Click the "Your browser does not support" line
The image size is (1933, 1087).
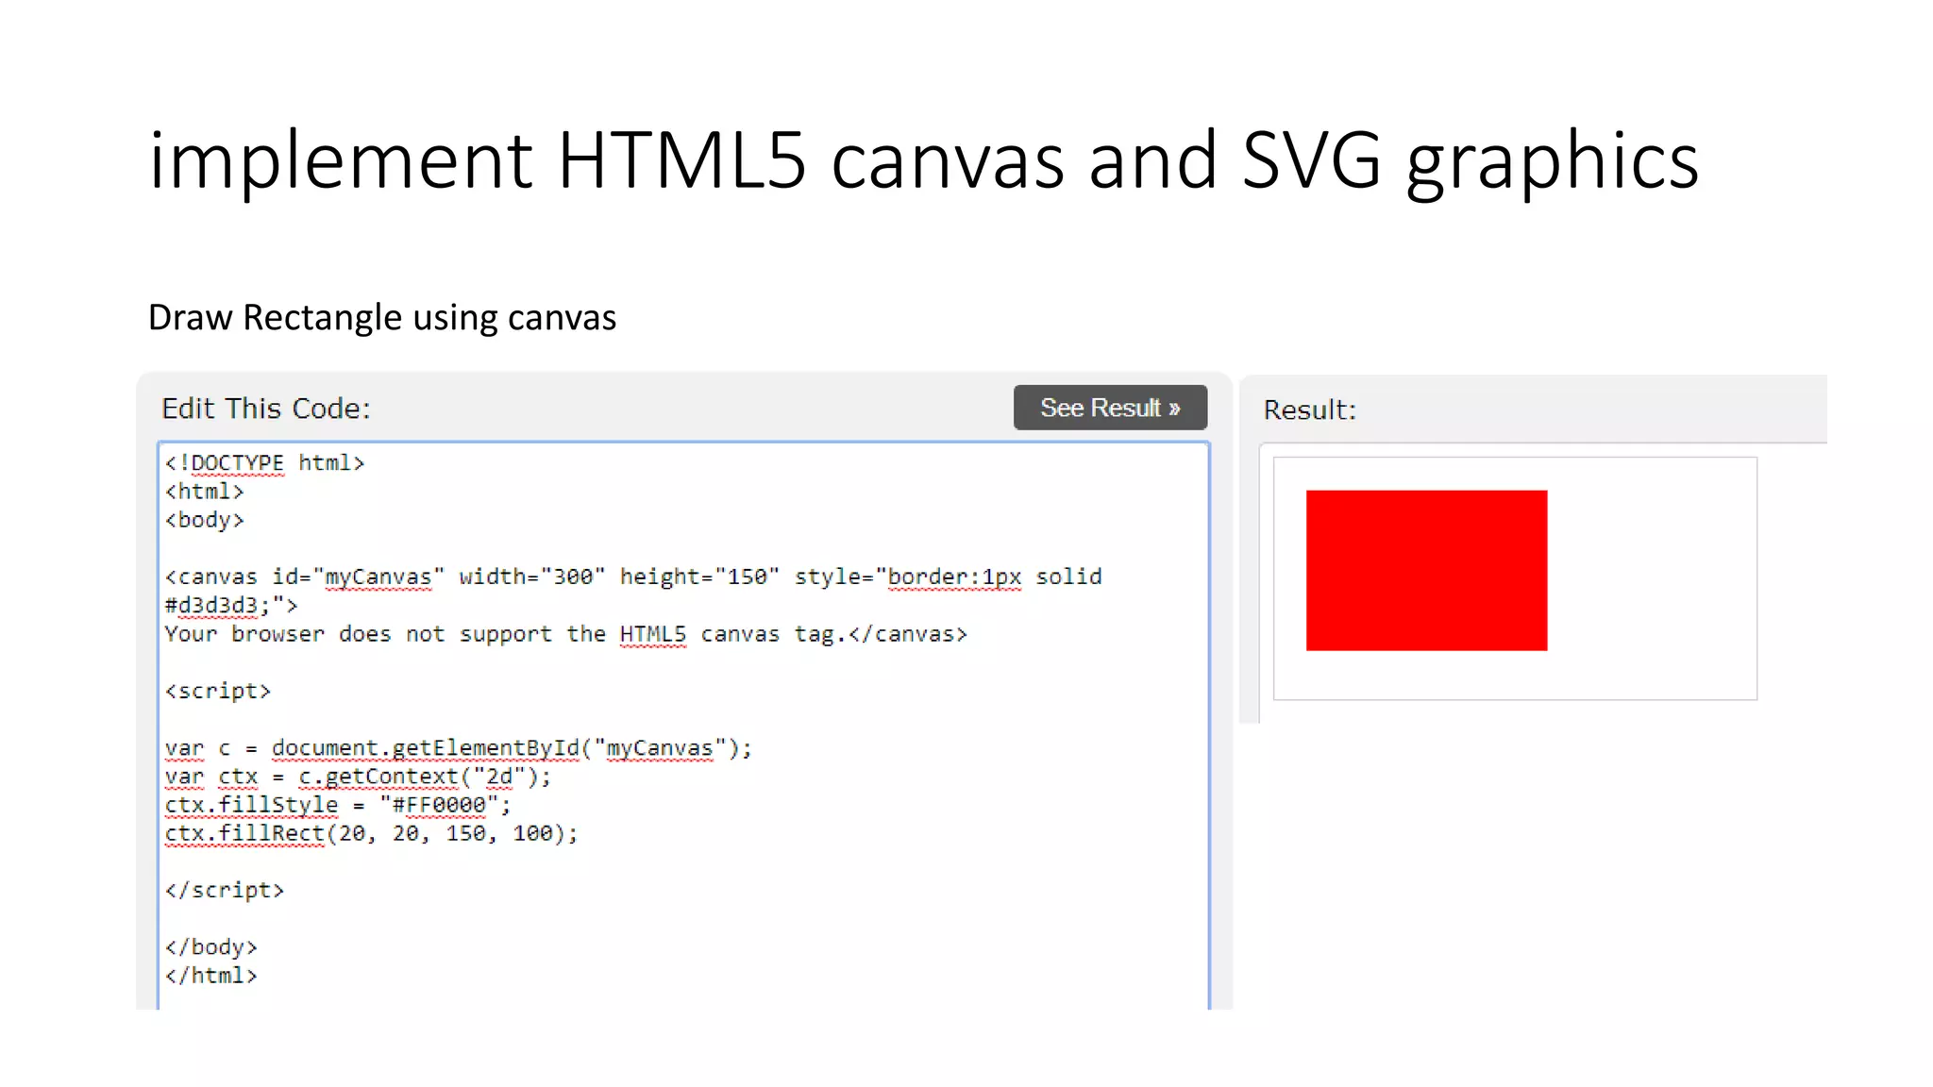(x=566, y=634)
